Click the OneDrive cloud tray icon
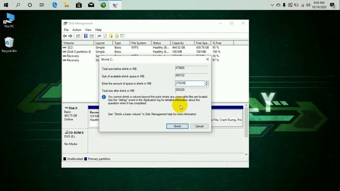The image size is (340, 191). click(x=278, y=5)
